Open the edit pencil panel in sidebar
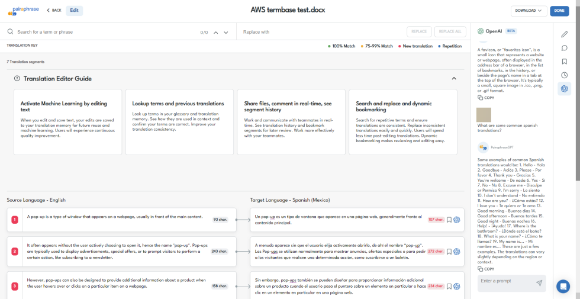Screen dimensions: 580x299 [565, 34]
